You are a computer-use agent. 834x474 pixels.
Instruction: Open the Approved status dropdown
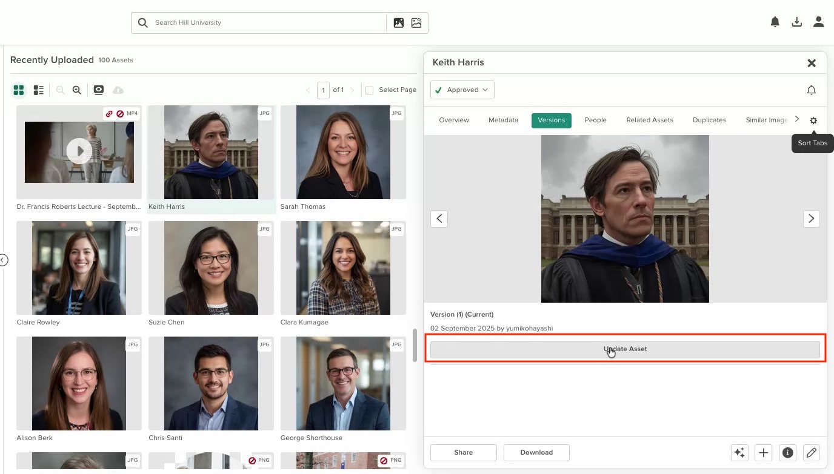pos(462,90)
